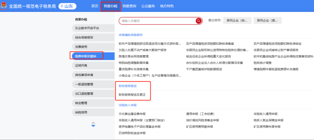Click the 财务报表报送 section heading
Viewport: 314px width, 140px height.
click(x=128, y=86)
